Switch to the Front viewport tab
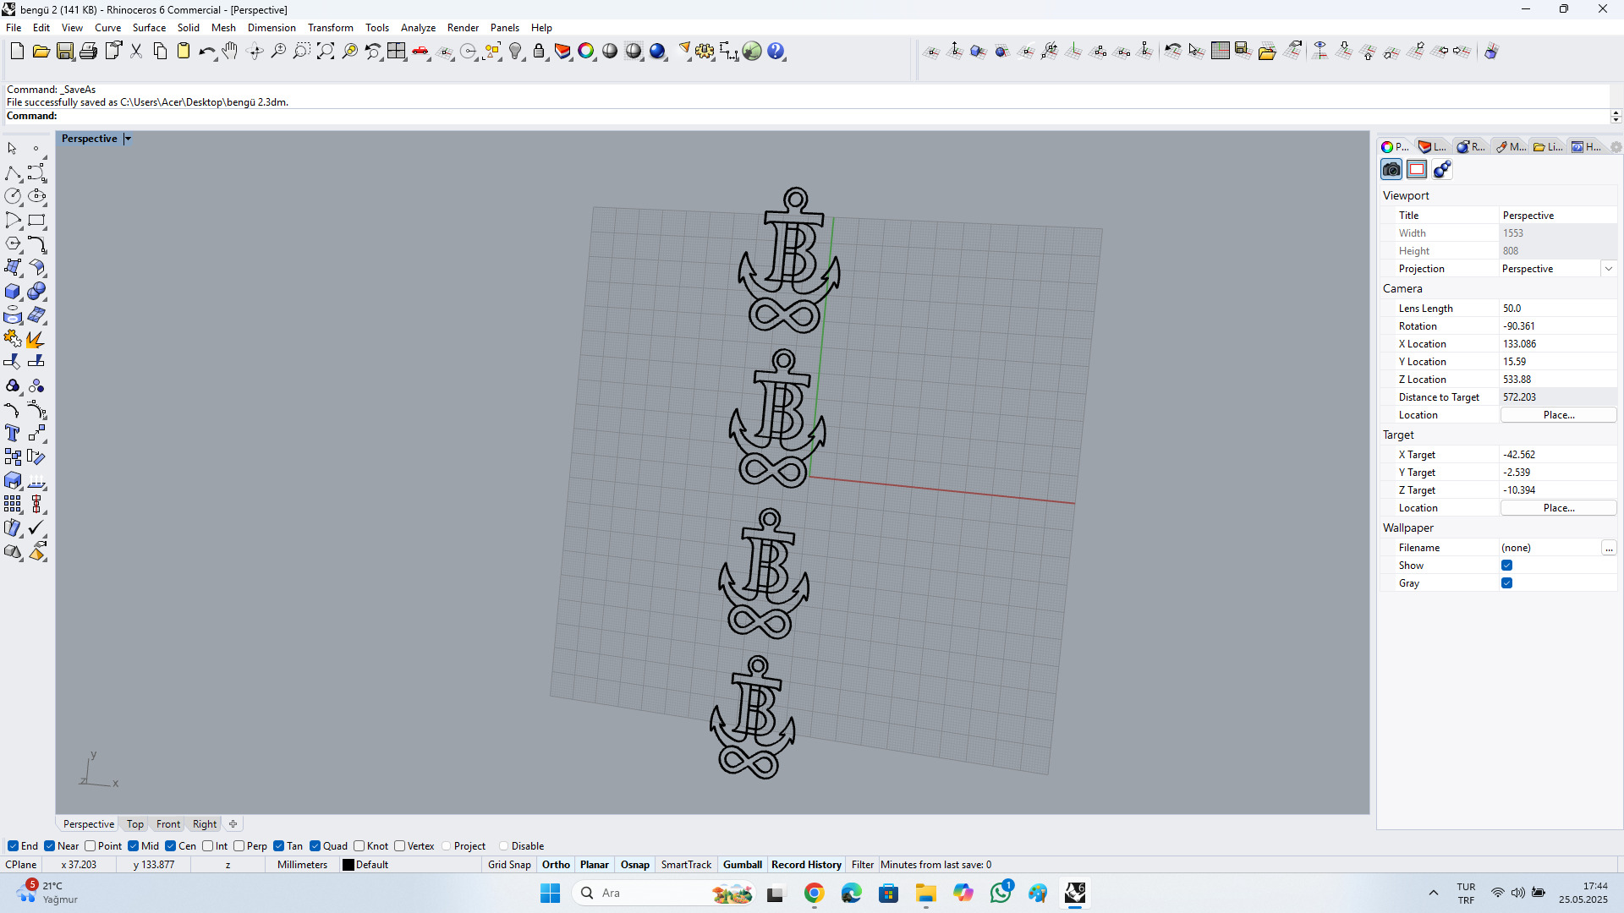 point(167,824)
